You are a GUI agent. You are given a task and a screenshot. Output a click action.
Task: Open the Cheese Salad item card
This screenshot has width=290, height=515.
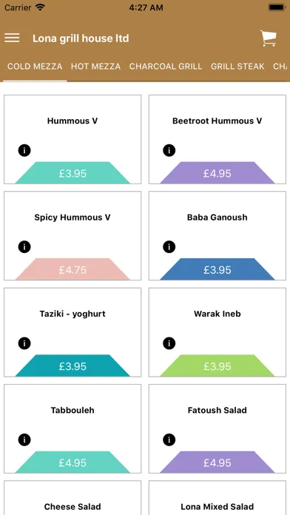(x=72, y=498)
